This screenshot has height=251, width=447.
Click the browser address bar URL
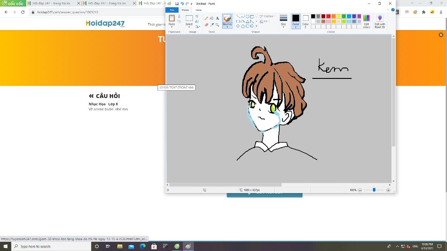coord(68,12)
